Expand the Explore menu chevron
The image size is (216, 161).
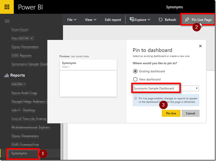coord(149,20)
